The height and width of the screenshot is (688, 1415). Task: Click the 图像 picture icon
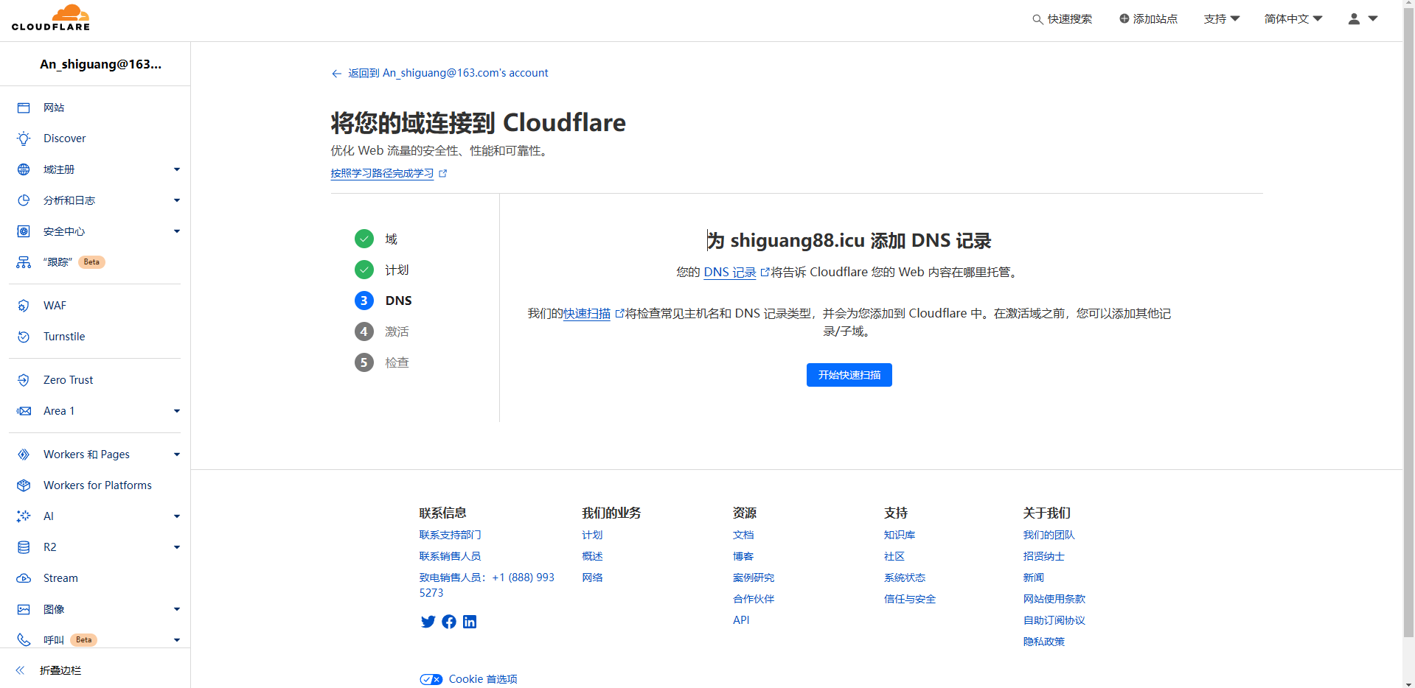[24, 609]
